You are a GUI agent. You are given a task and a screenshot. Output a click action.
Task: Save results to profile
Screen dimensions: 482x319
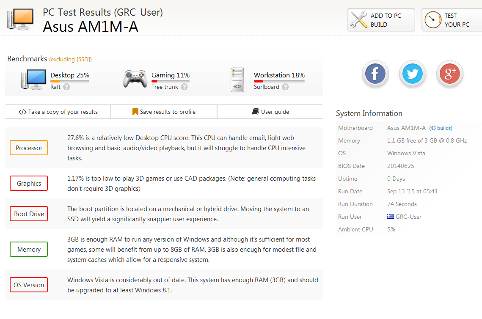pyautogui.click(x=164, y=112)
